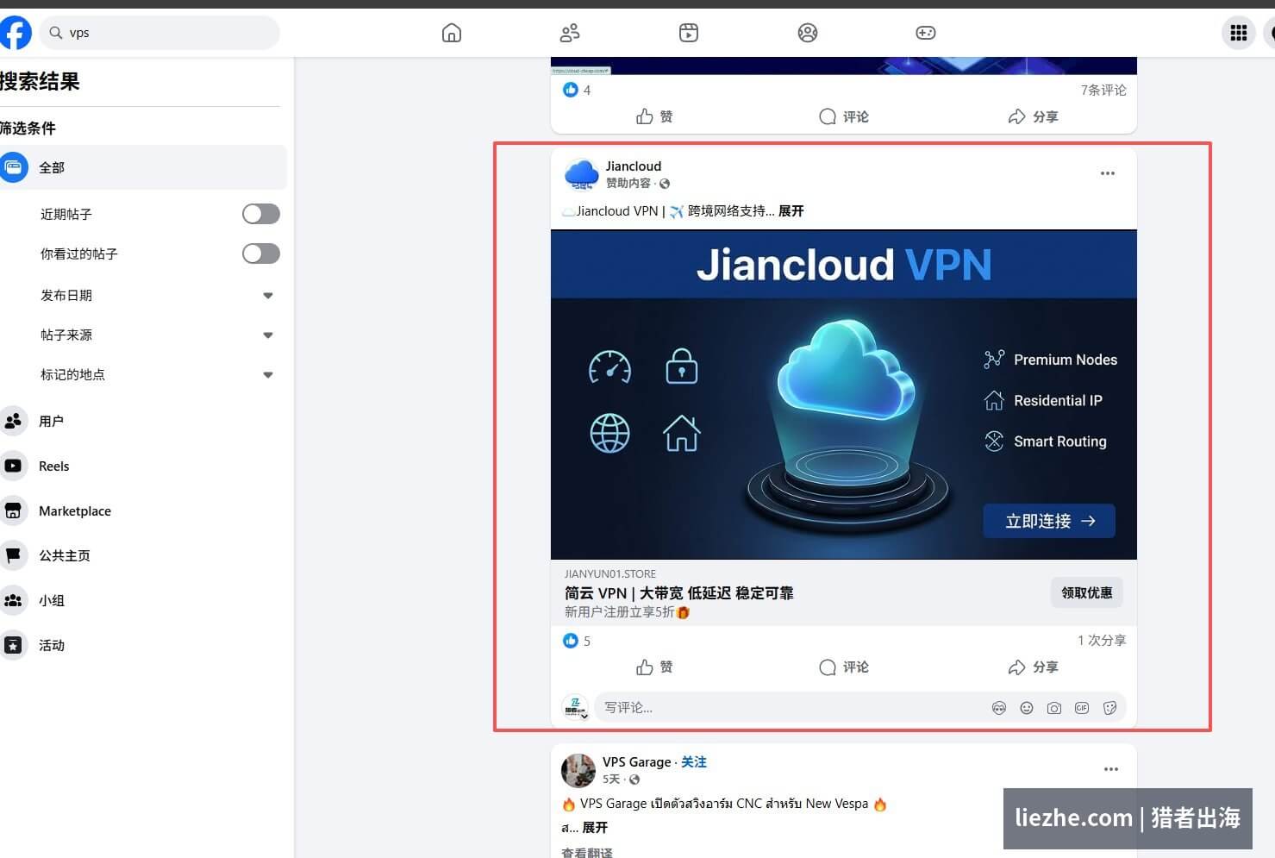The height and width of the screenshot is (858, 1275).
Task: Follow VPS Garage via 关注
Action: (694, 762)
